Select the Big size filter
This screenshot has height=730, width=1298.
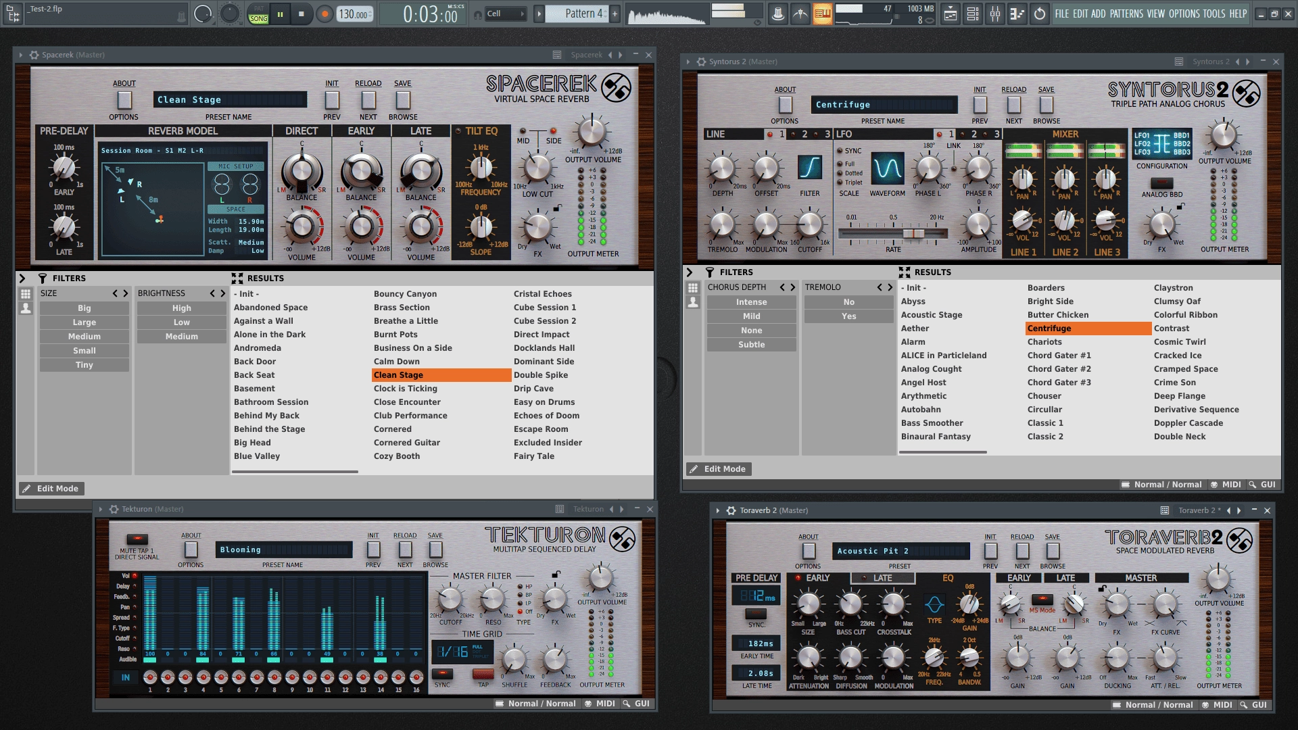pos(85,308)
